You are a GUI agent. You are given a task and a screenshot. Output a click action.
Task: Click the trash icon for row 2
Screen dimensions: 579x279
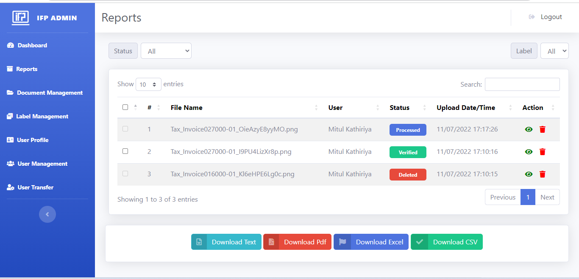tap(543, 152)
